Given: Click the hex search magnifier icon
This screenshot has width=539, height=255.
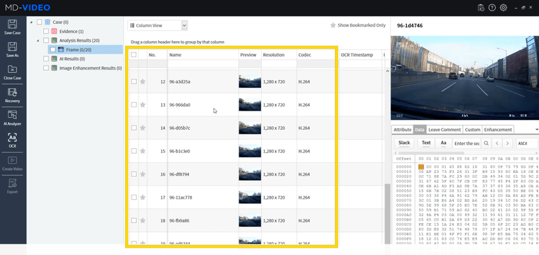Looking at the screenshot, I should (x=486, y=143).
